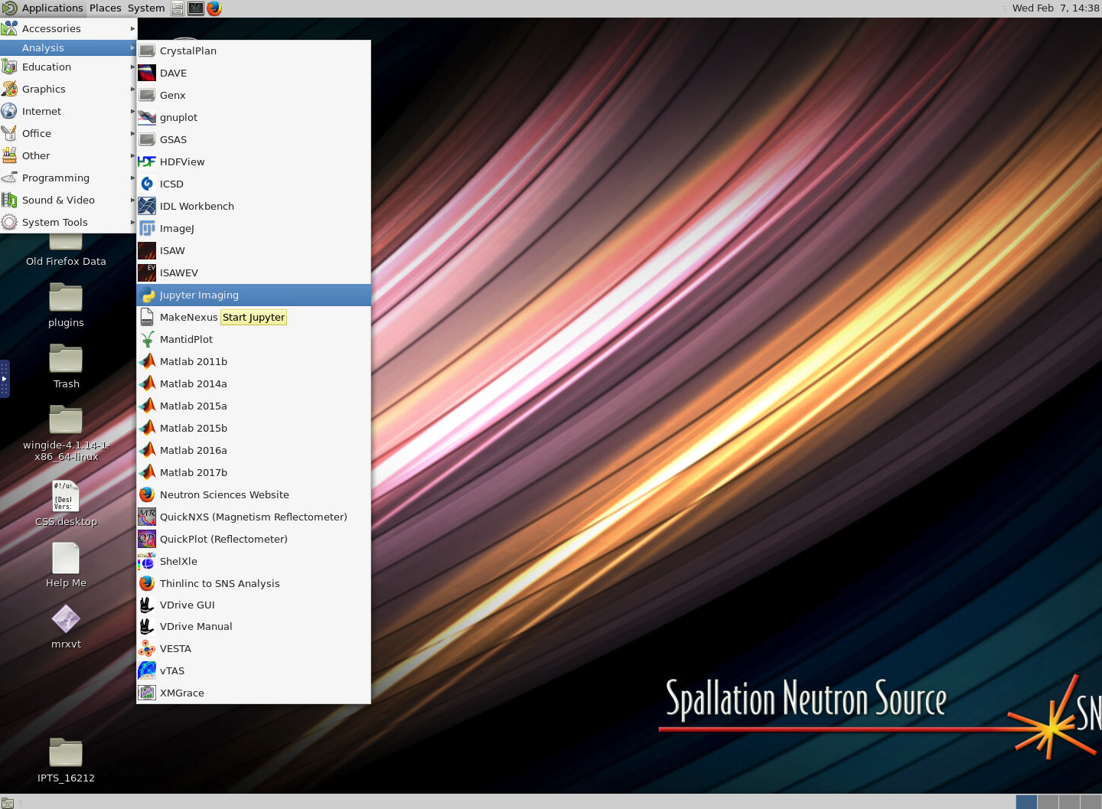This screenshot has height=809, width=1102.
Task: Expand the Accessories submenu
Action: [x=68, y=28]
